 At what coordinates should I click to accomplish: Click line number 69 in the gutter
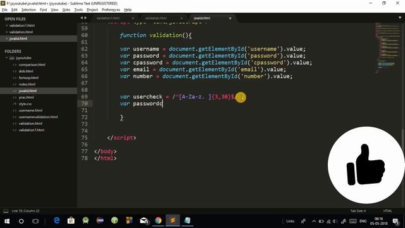coord(84,97)
